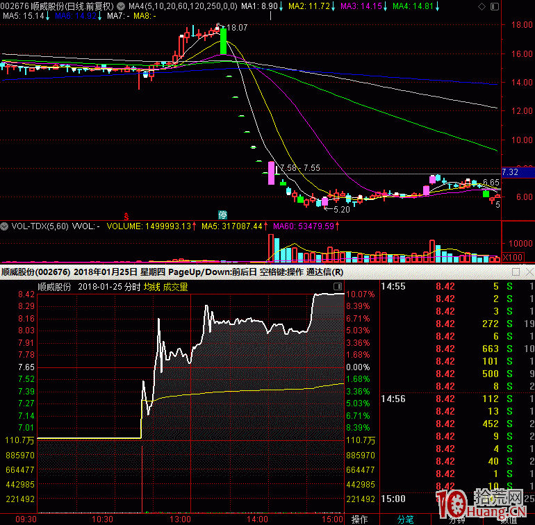535x525 pixels.
Task: Switch to the 分钟 tab
Action: 456,520
